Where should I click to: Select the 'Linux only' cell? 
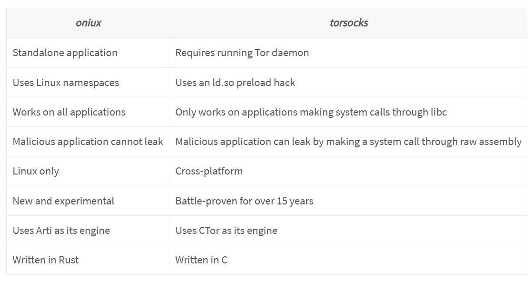point(36,171)
